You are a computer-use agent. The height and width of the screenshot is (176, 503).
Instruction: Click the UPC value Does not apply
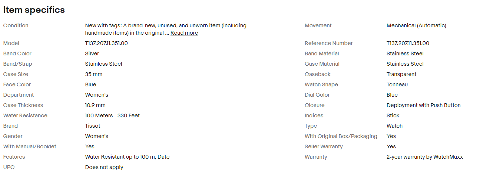point(104,167)
